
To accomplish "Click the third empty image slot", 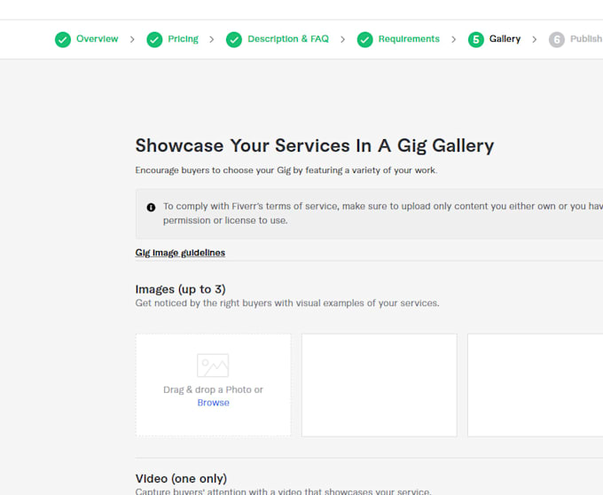I will (536, 385).
